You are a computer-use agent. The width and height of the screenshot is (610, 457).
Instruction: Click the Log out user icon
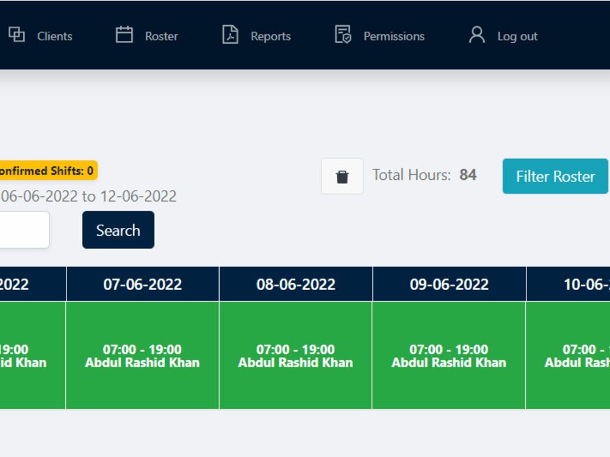point(476,35)
